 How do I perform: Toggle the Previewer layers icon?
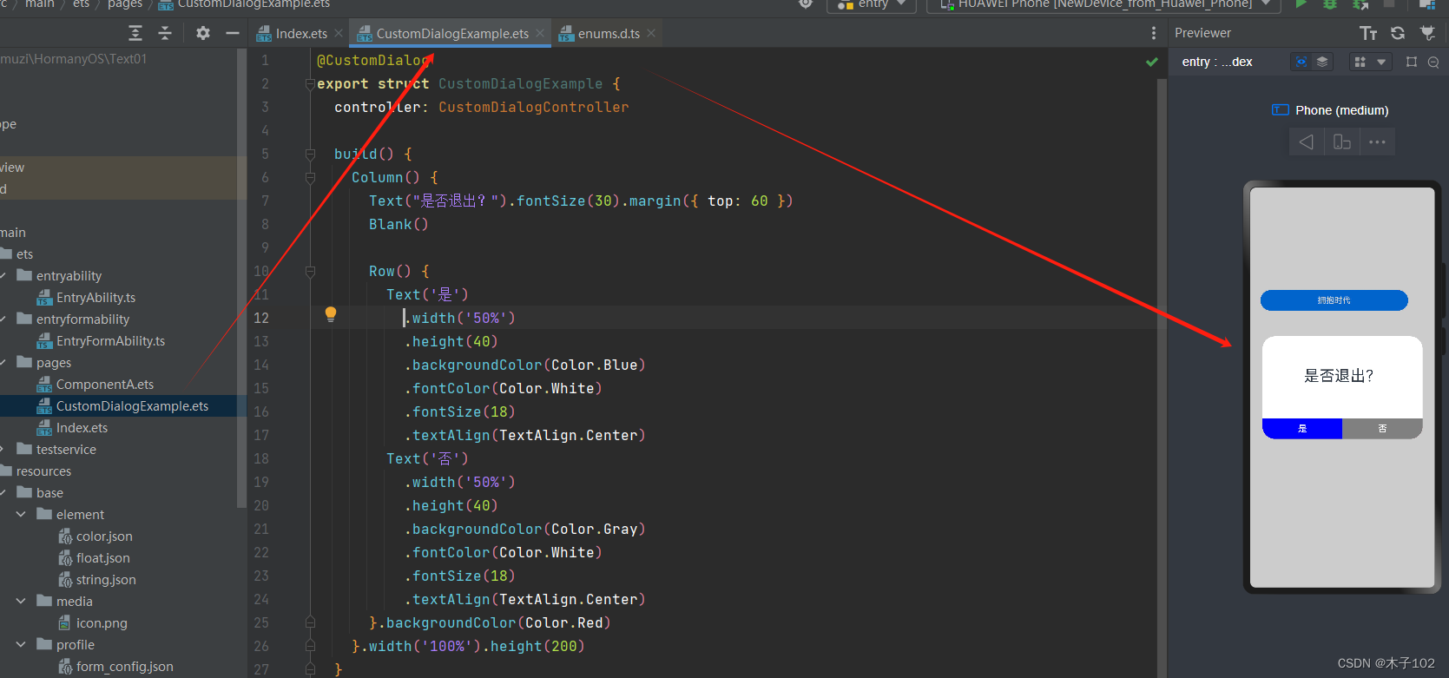point(1321,62)
